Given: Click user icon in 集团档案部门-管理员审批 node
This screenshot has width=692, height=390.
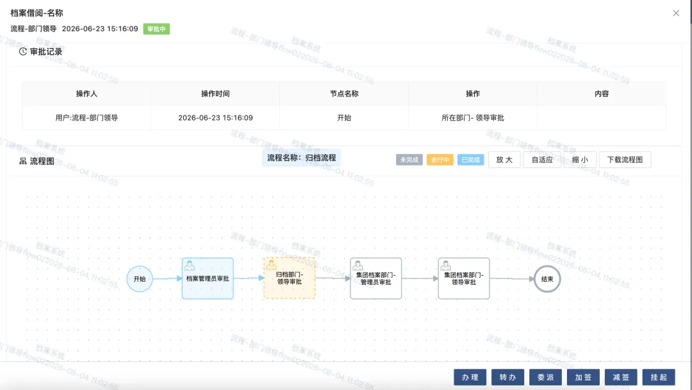Looking at the screenshot, I should [x=358, y=266].
